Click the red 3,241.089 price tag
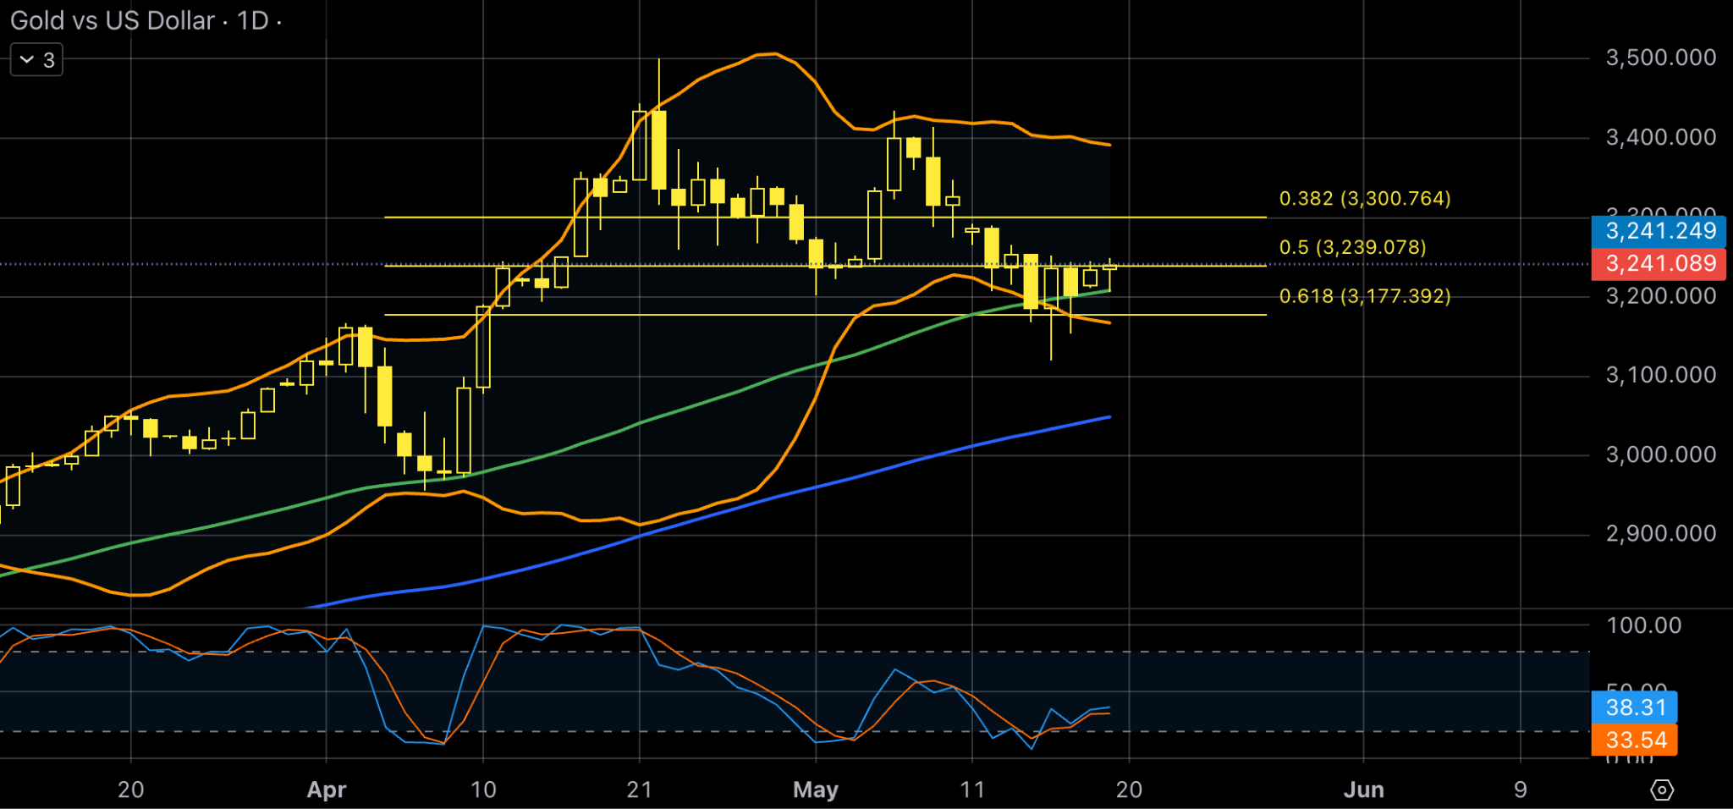Screen dimensions: 1733x809 [x=1659, y=264]
